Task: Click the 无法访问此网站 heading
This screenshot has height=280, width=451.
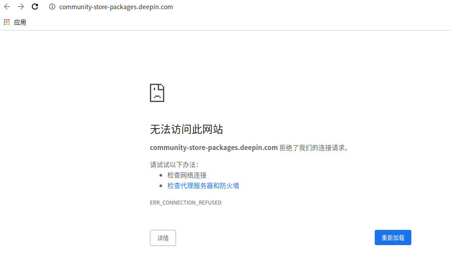Action: [x=187, y=130]
